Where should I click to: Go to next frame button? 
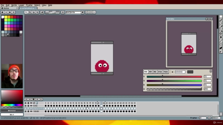[x=37, y=99]
